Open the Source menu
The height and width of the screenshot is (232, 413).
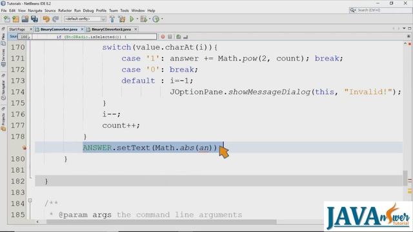[50, 10]
